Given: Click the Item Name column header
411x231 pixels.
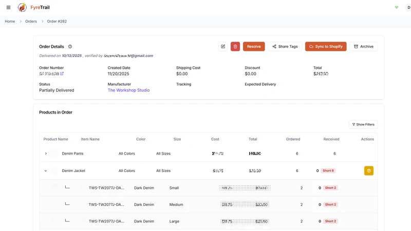Looking at the screenshot, I should click(x=90, y=139).
